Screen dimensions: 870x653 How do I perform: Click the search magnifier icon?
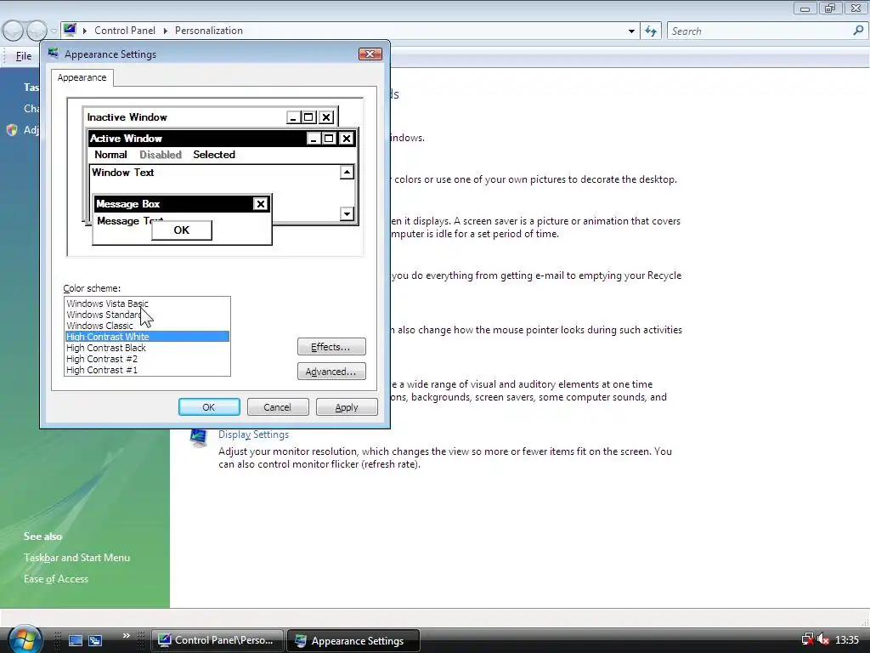(858, 31)
